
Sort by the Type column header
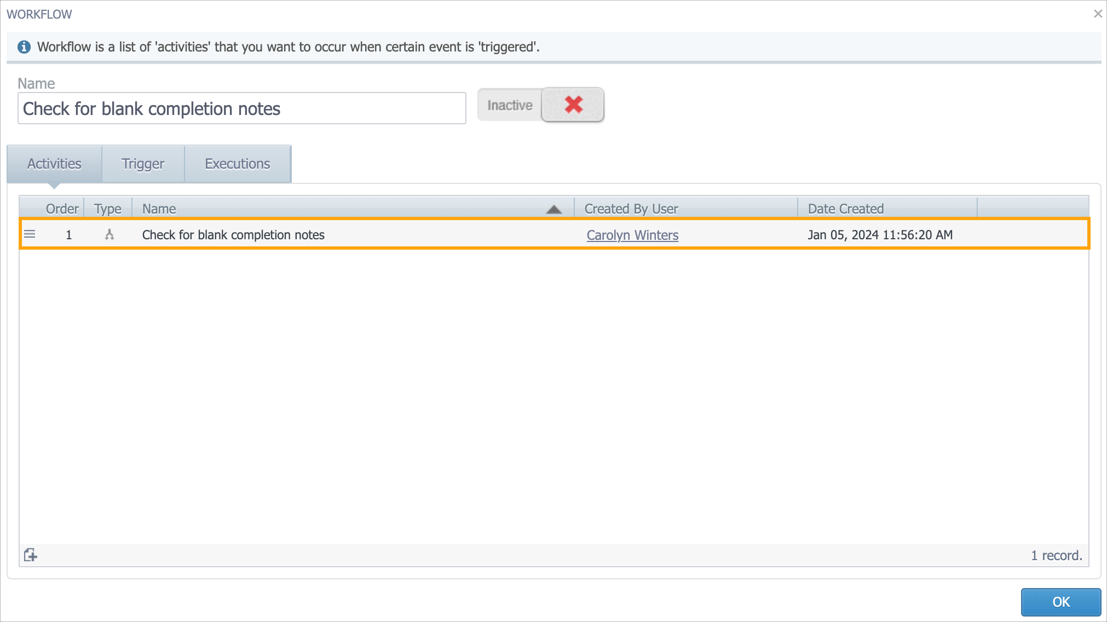[108, 209]
